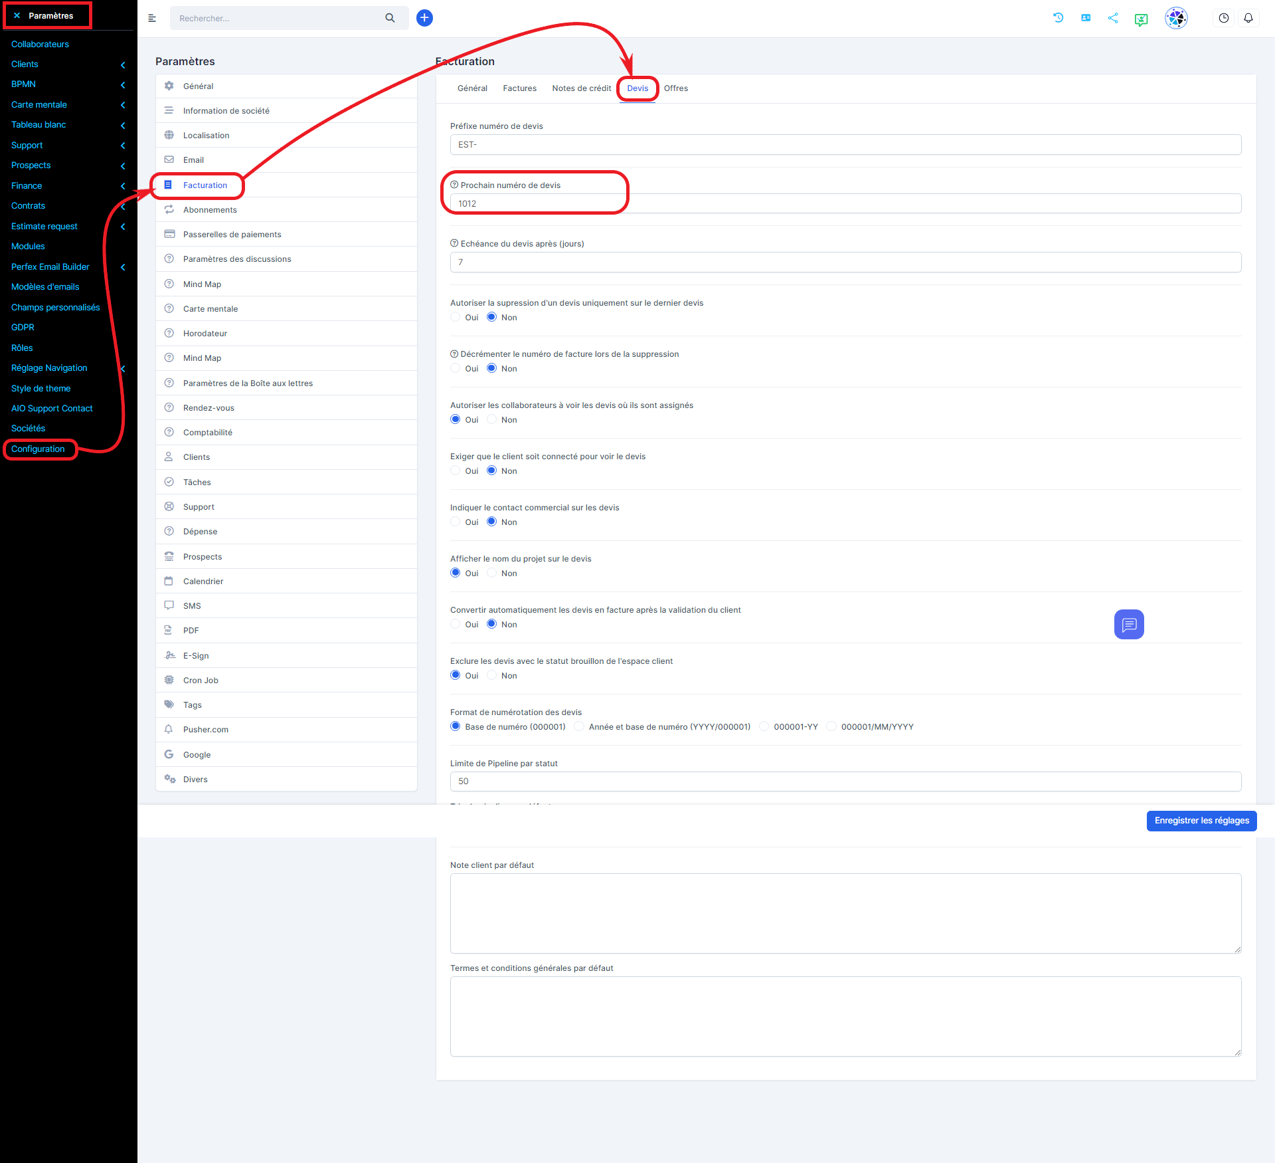Click the 'Prochain numéro de devis' input field
The height and width of the screenshot is (1163, 1275).
point(845,203)
